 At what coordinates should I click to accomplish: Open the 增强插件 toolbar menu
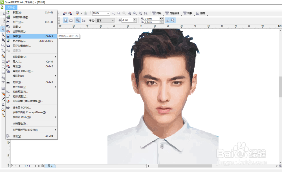[x=172, y=13]
